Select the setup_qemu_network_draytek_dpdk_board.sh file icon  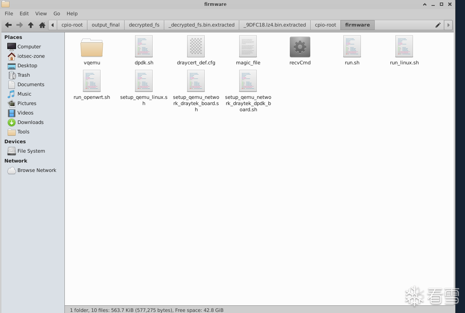[x=248, y=81]
